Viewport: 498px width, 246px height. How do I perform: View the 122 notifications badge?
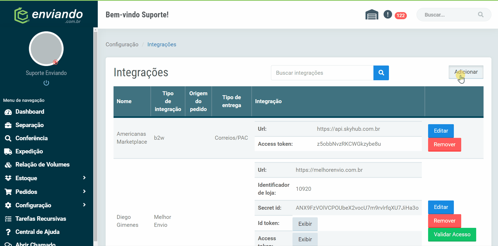[x=401, y=16]
